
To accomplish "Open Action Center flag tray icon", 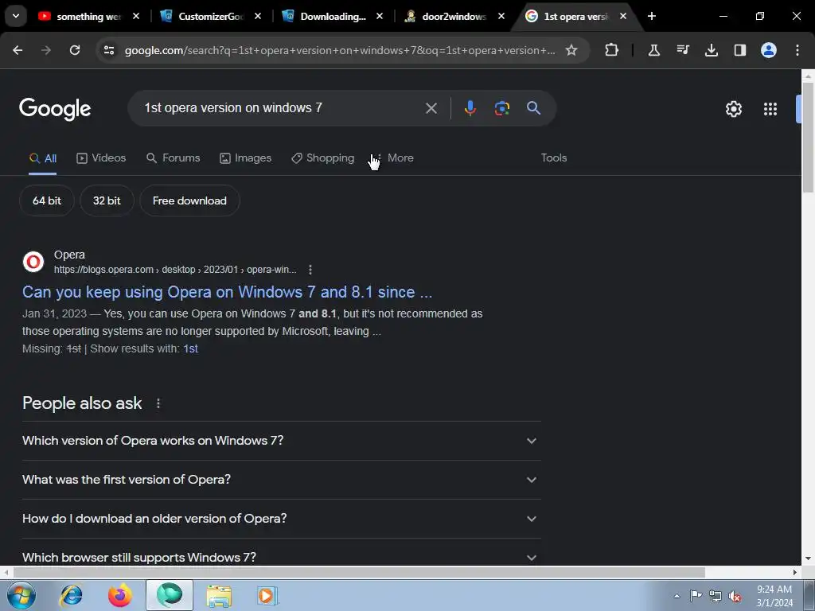I will tap(696, 596).
